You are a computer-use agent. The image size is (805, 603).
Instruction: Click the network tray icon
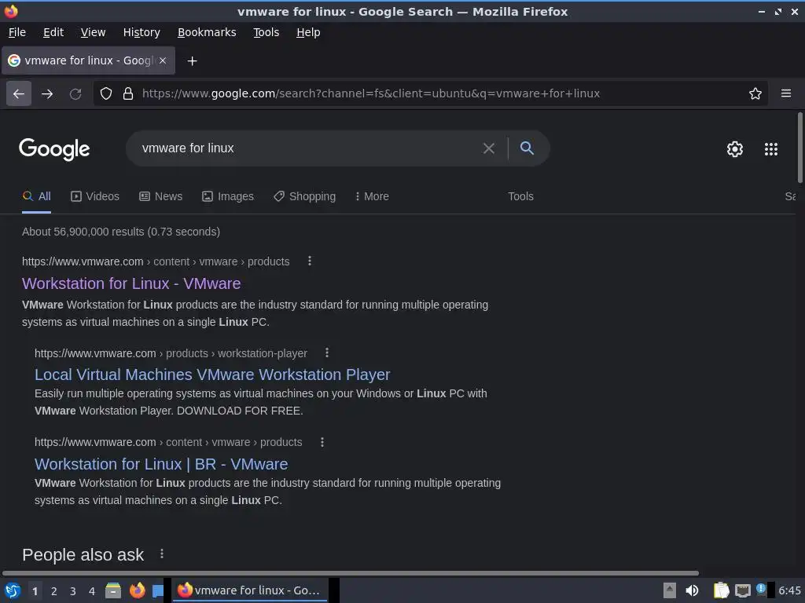coord(742,590)
